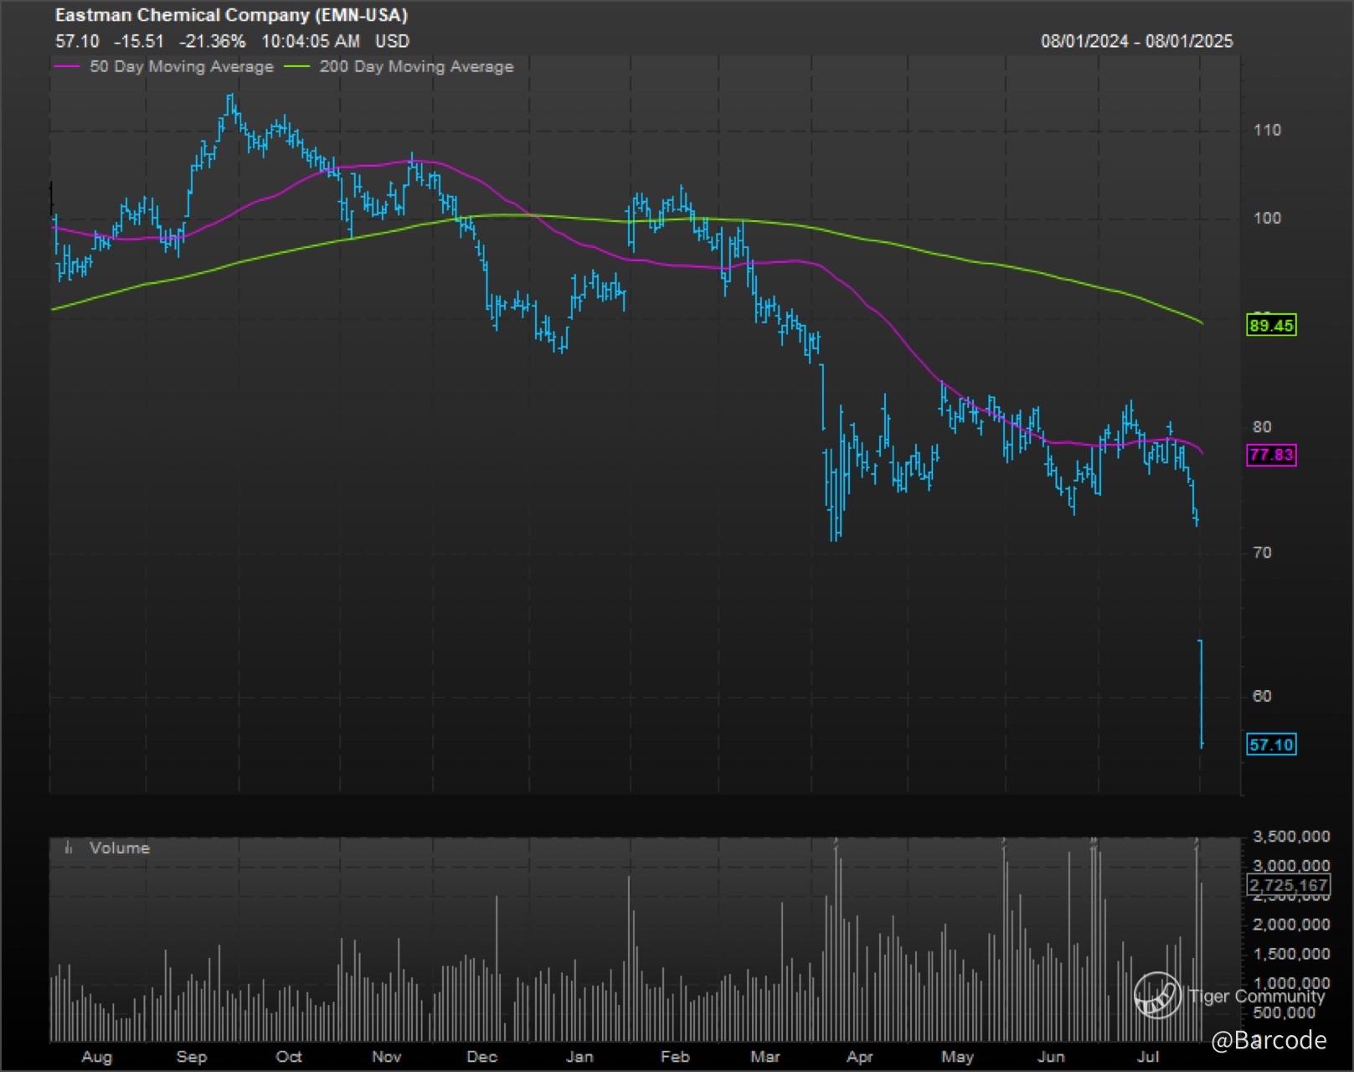Click the 110 price axis label
This screenshot has width=1354, height=1072.
pyautogui.click(x=1267, y=130)
